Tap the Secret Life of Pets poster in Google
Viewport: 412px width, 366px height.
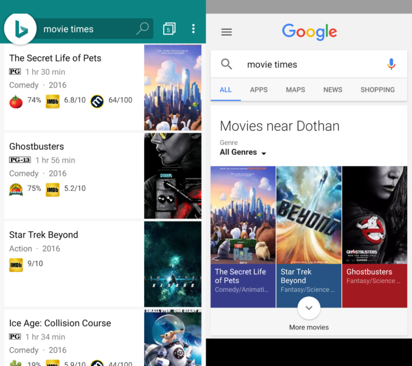tap(243, 215)
